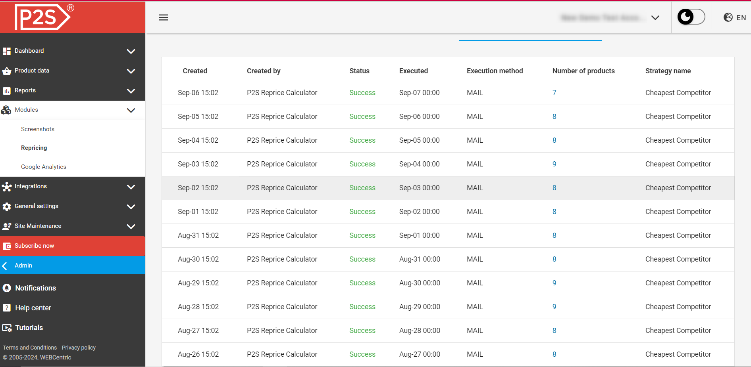The image size is (751, 367).
Task: Select the Sep-02 15:02 row
Action: coord(448,188)
